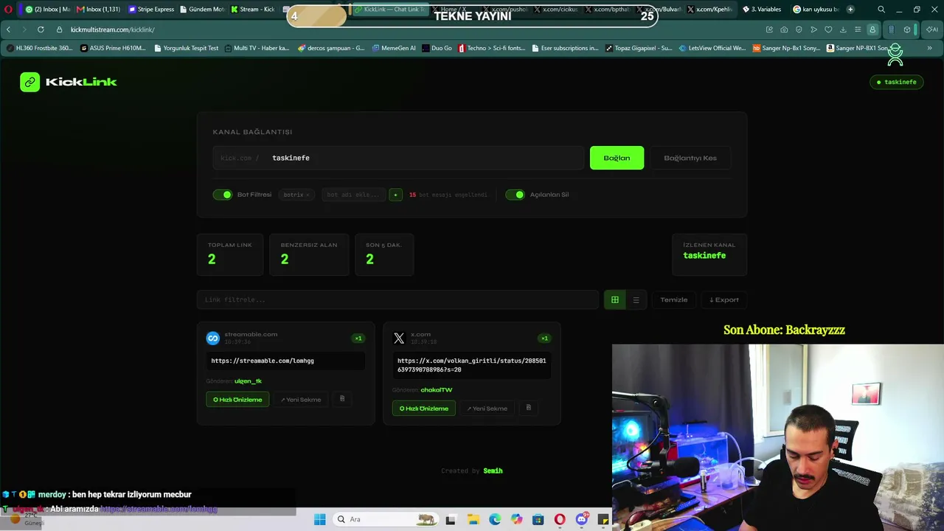This screenshot has height=531, width=944.
Task: Open the ASUS Prime H610M bookmark
Action: tap(113, 48)
